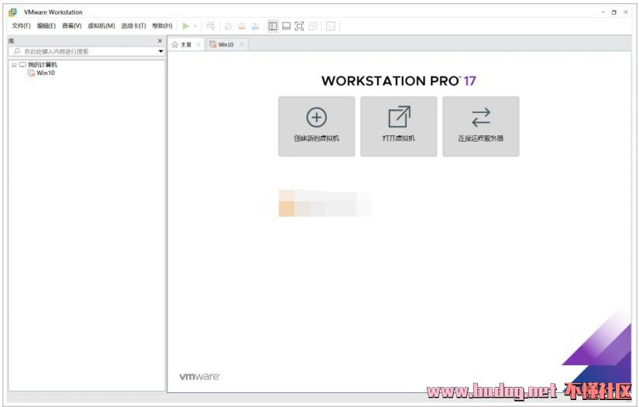
Task: Click the revert to snapshot icon
Action: click(x=242, y=26)
